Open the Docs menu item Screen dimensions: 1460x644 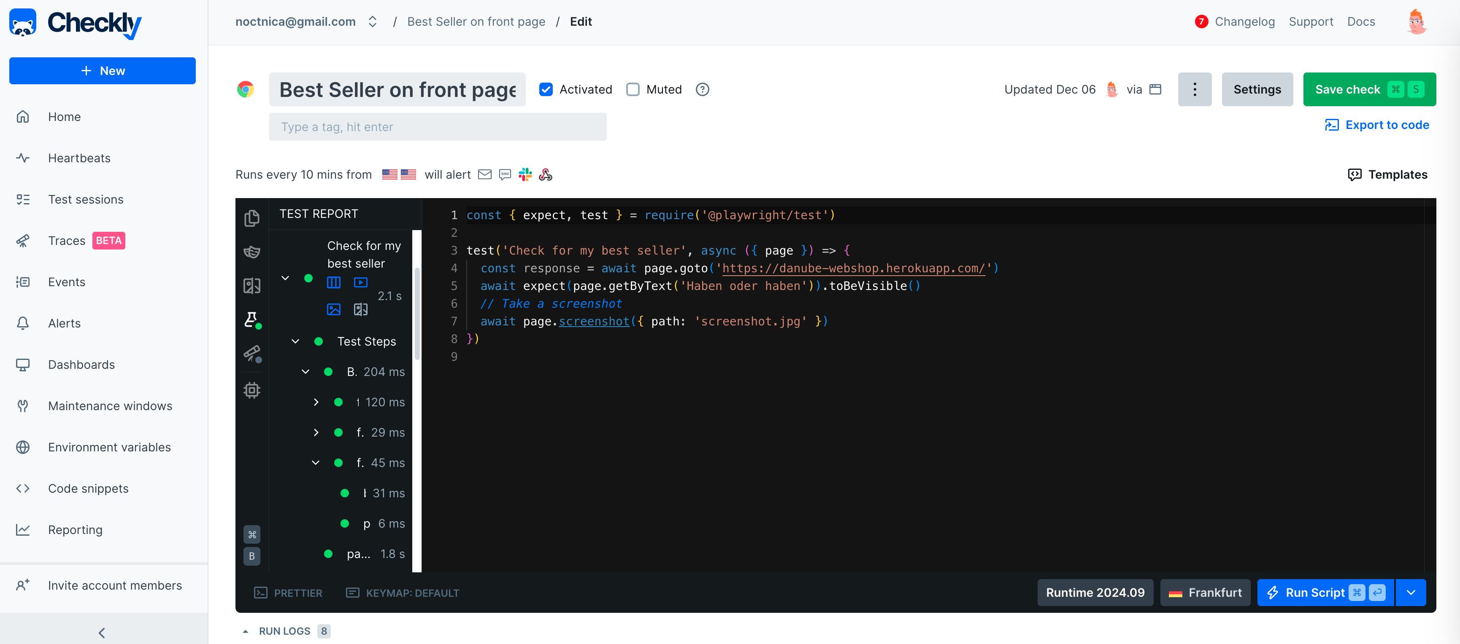[x=1361, y=21]
